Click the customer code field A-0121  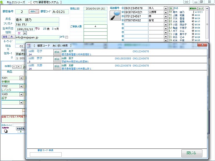[60, 12]
